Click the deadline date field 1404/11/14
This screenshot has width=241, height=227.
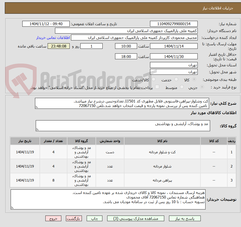[174, 46]
